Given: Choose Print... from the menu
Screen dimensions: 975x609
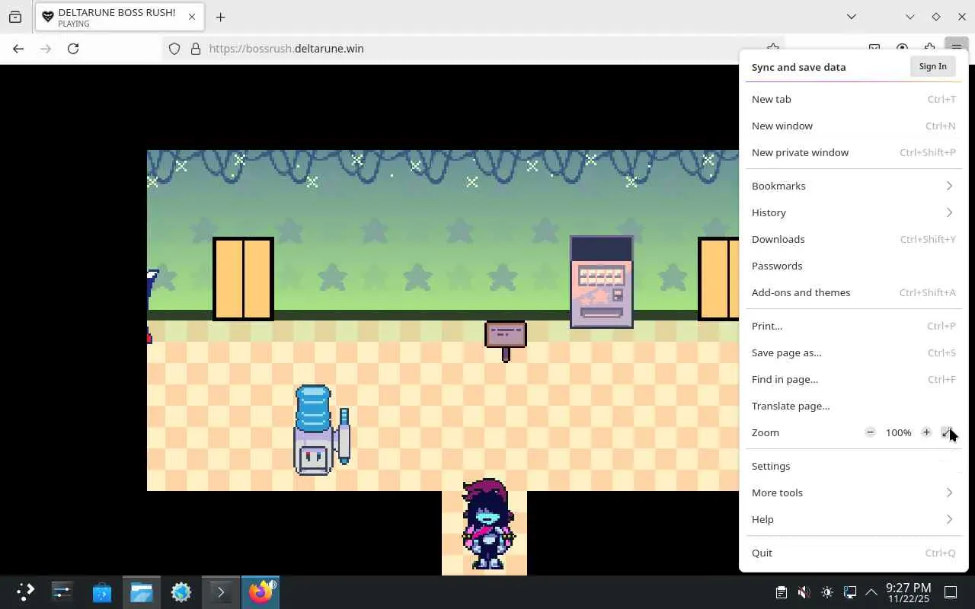Looking at the screenshot, I should [853, 326].
